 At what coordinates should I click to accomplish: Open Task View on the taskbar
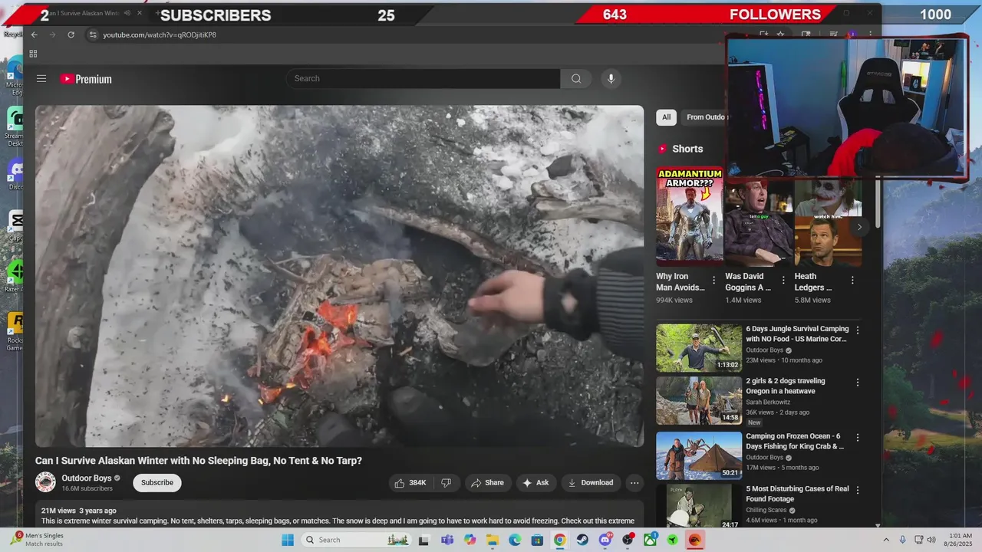tap(423, 540)
